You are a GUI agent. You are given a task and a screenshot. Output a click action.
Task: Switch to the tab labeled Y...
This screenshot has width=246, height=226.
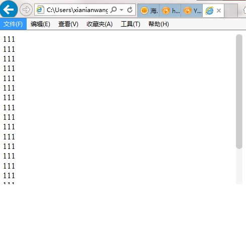click(192, 11)
